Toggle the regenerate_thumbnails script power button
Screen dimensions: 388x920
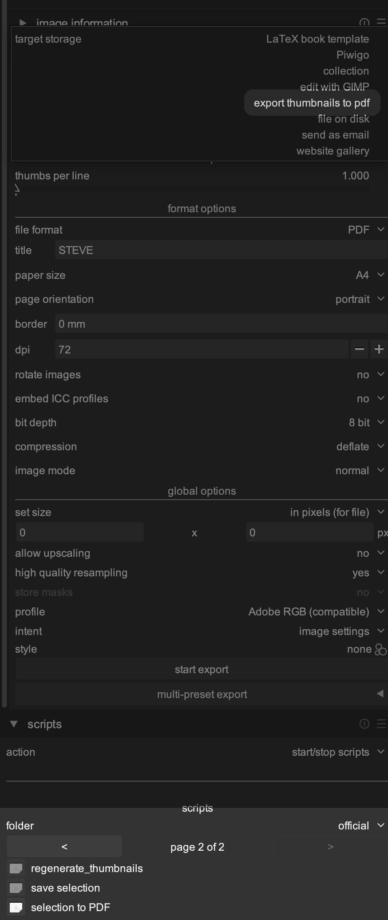click(16, 868)
